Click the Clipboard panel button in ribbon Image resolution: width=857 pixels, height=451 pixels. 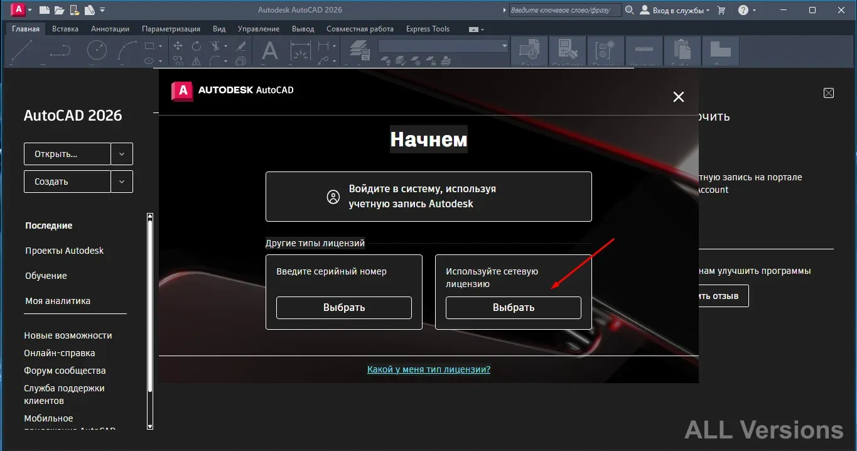click(x=682, y=51)
